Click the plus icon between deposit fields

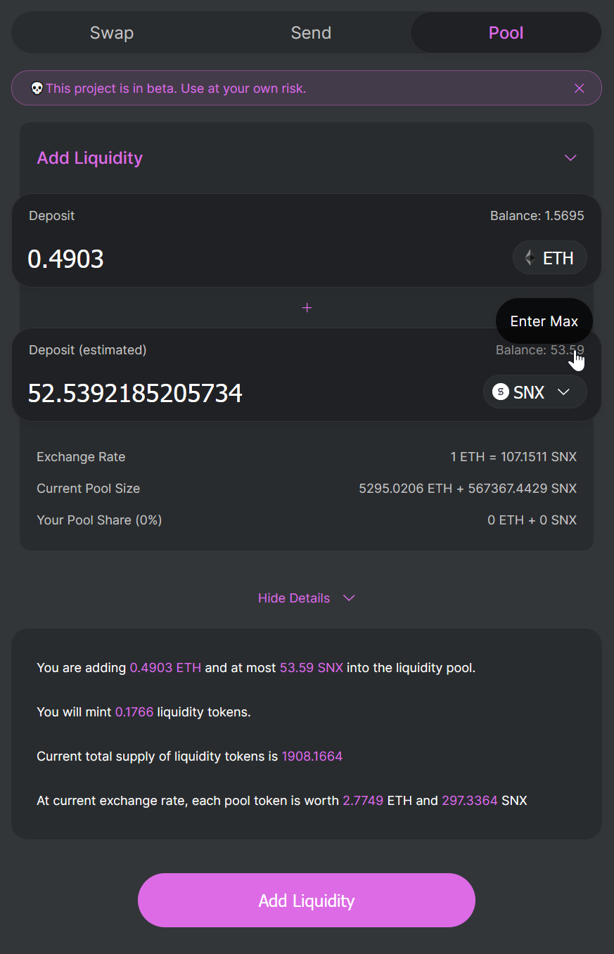[307, 308]
